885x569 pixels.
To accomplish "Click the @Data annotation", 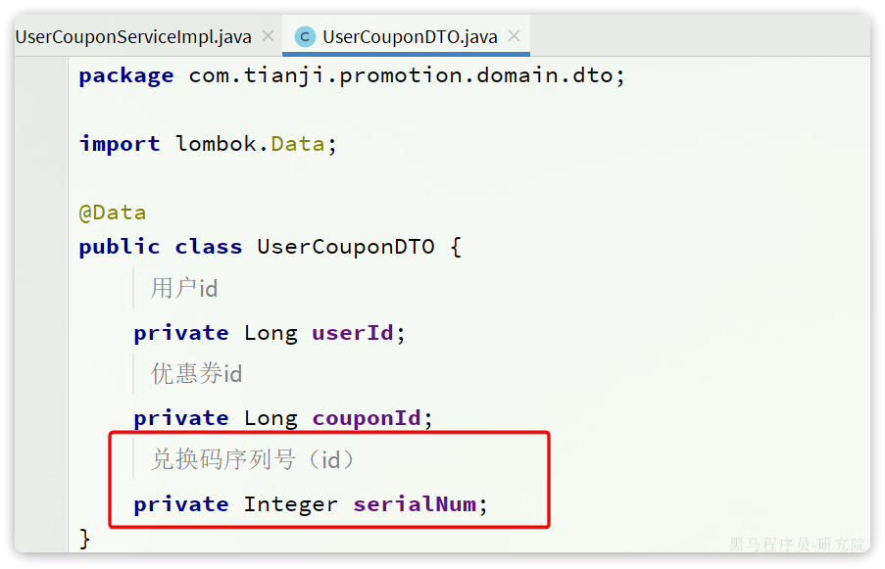I will coord(113,213).
